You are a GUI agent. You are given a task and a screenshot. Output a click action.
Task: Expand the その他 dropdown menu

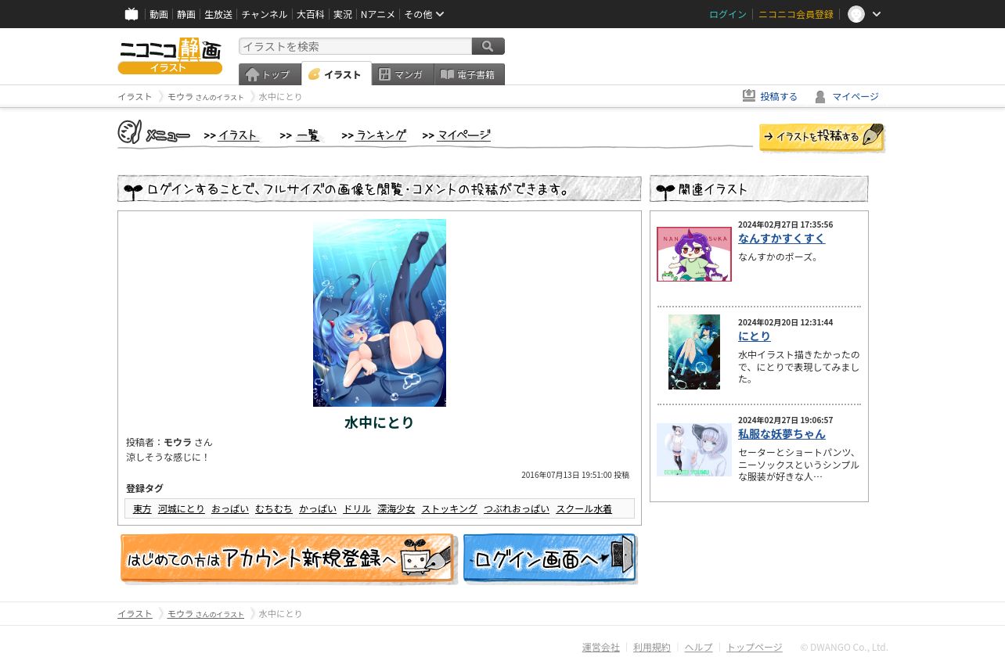pos(424,14)
